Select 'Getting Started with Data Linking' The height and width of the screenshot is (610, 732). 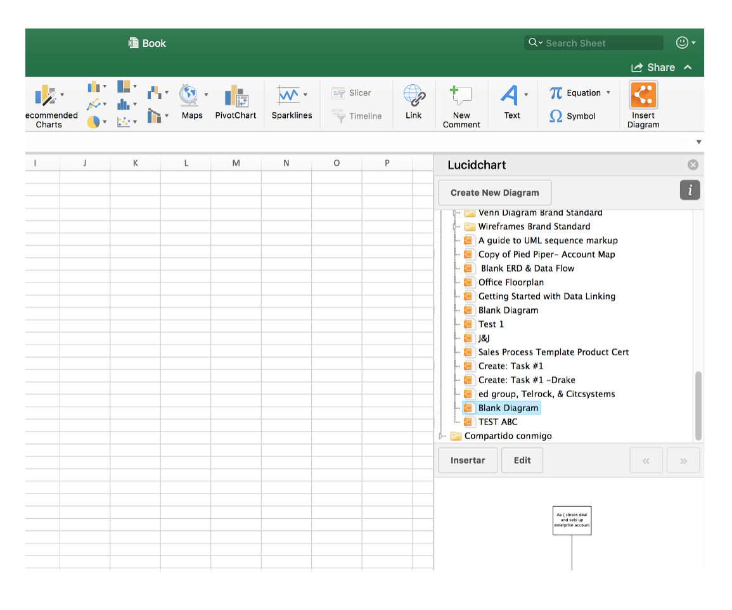pos(547,297)
